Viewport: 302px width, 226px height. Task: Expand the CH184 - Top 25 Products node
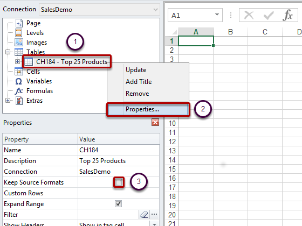tap(17, 61)
